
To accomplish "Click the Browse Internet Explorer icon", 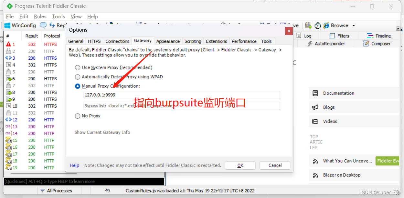I will 326,25.
